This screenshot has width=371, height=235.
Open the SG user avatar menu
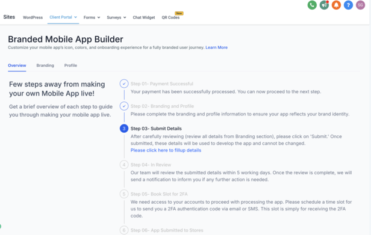[x=360, y=5]
